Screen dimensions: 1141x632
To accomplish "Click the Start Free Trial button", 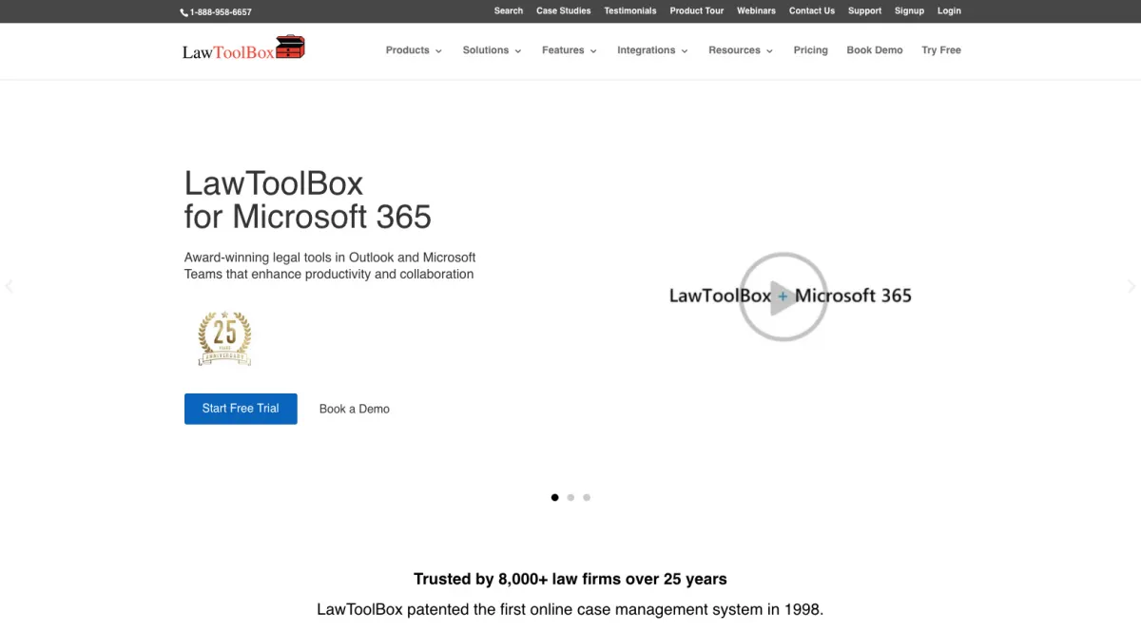I will [x=241, y=409].
